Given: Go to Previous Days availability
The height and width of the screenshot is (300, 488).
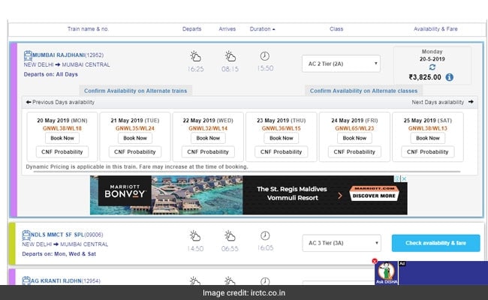Looking at the screenshot, I should tap(60, 102).
